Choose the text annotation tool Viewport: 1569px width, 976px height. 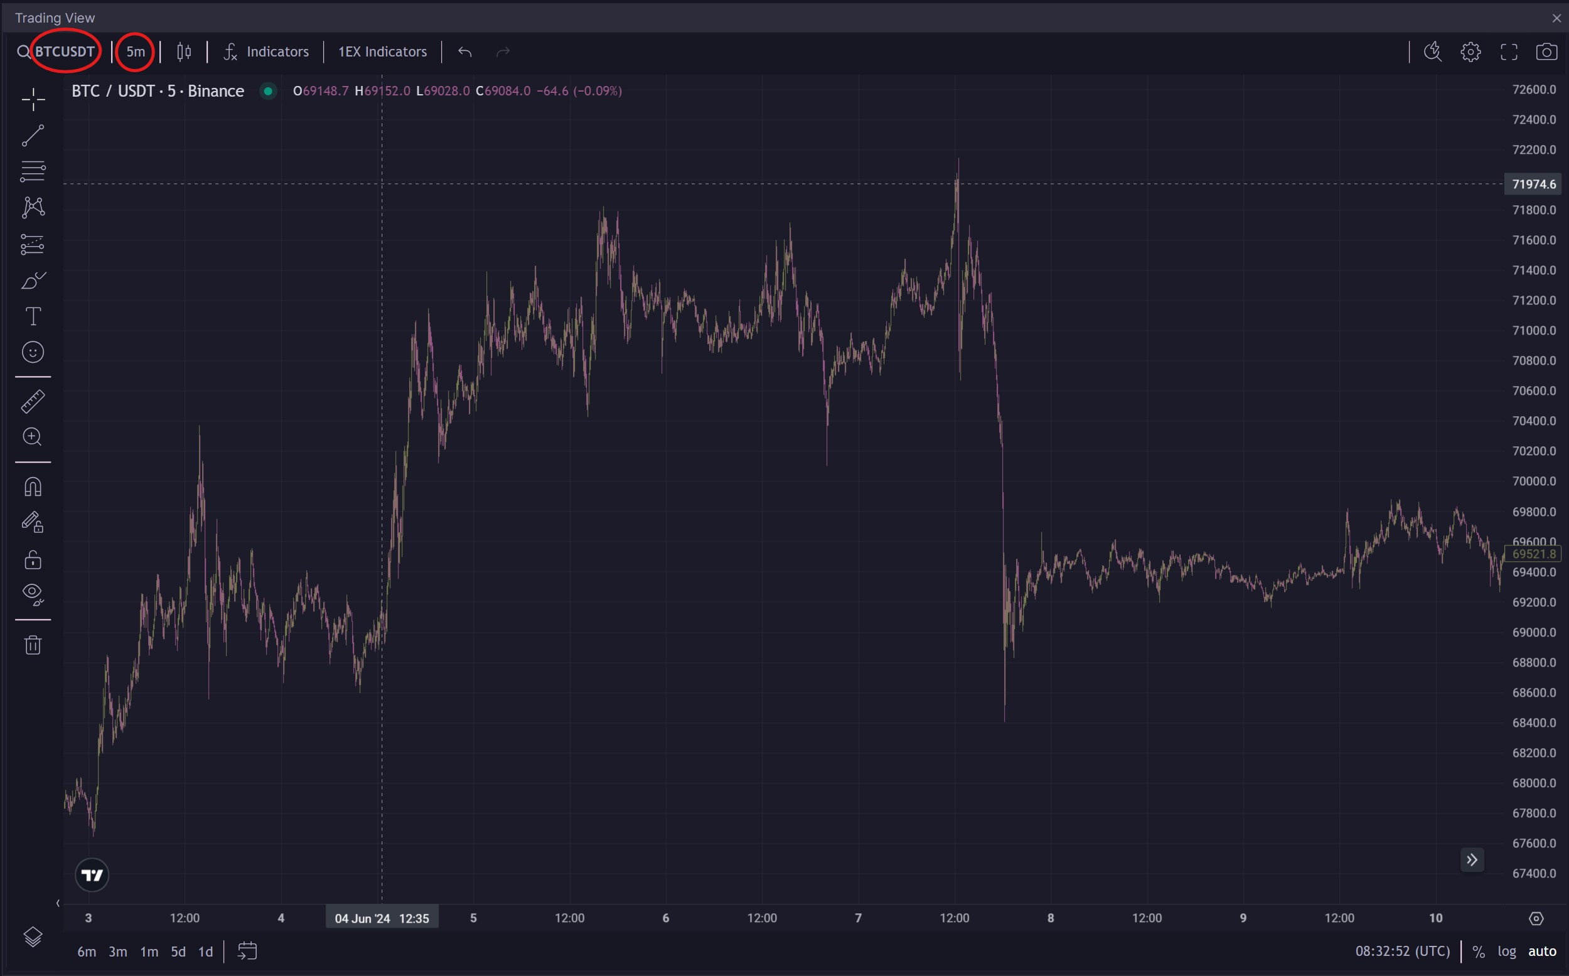[33, 316]
